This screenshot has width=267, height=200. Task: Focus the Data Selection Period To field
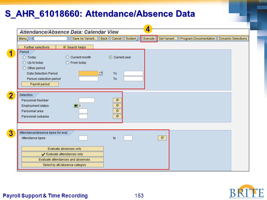133,73
